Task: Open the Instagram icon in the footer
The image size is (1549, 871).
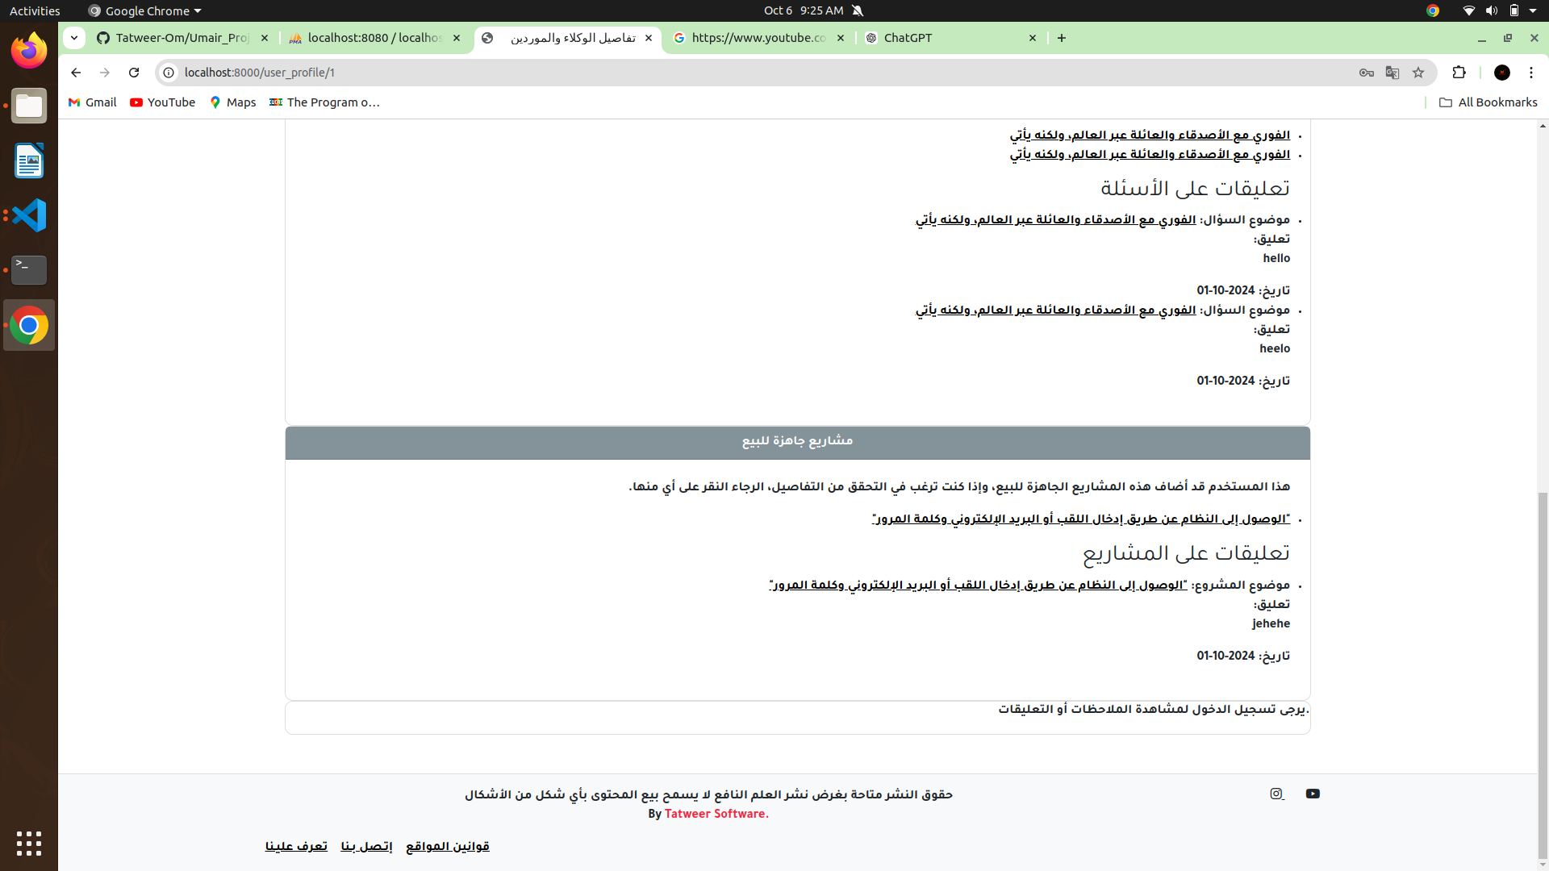Action: (1276, 794)
